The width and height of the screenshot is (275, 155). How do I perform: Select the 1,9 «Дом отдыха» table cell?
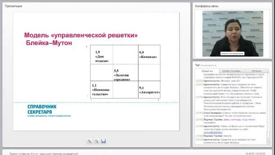pos(101,55)
